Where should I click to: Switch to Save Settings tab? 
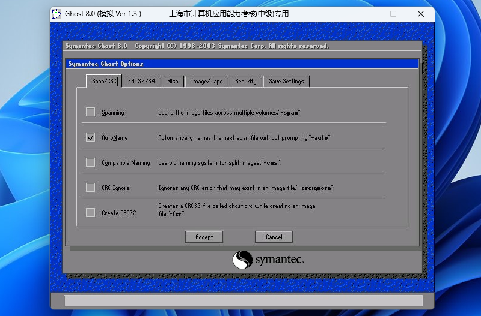point(286,81)
